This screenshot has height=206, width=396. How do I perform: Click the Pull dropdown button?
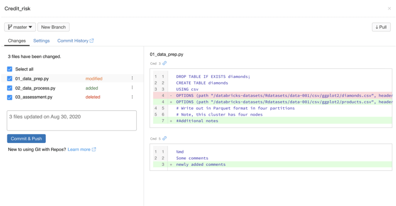coord(381,27)
